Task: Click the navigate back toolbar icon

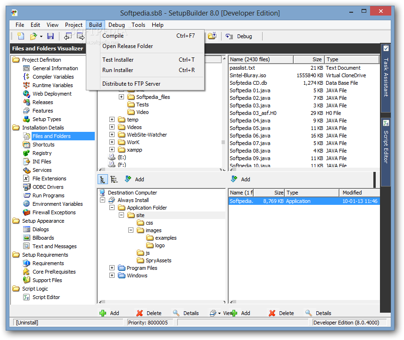Action: pyautogui.click(x=68, y=36)
